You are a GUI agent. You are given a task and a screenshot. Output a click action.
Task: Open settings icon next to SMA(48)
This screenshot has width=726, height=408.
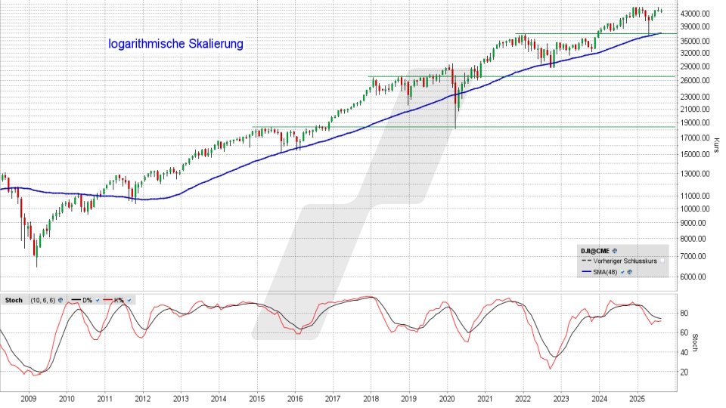(x=630, y=272)
